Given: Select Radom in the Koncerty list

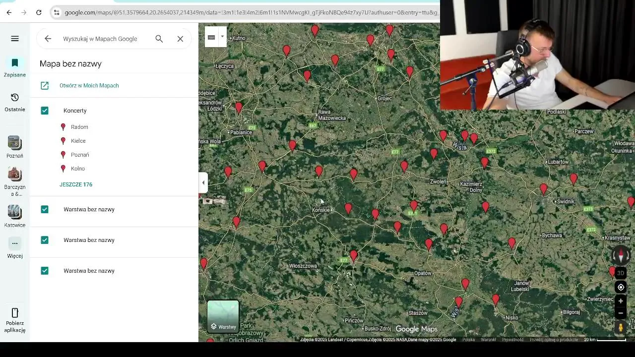Looking at the screenshot, I should tap(79, 127).
